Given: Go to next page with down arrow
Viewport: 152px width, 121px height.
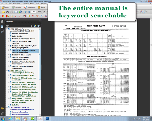Looking at the screenshot, I should (x=29, y=12).
